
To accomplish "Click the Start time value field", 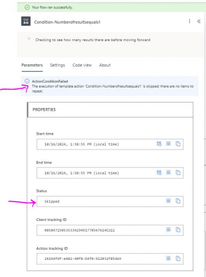I will pos(110,144).
